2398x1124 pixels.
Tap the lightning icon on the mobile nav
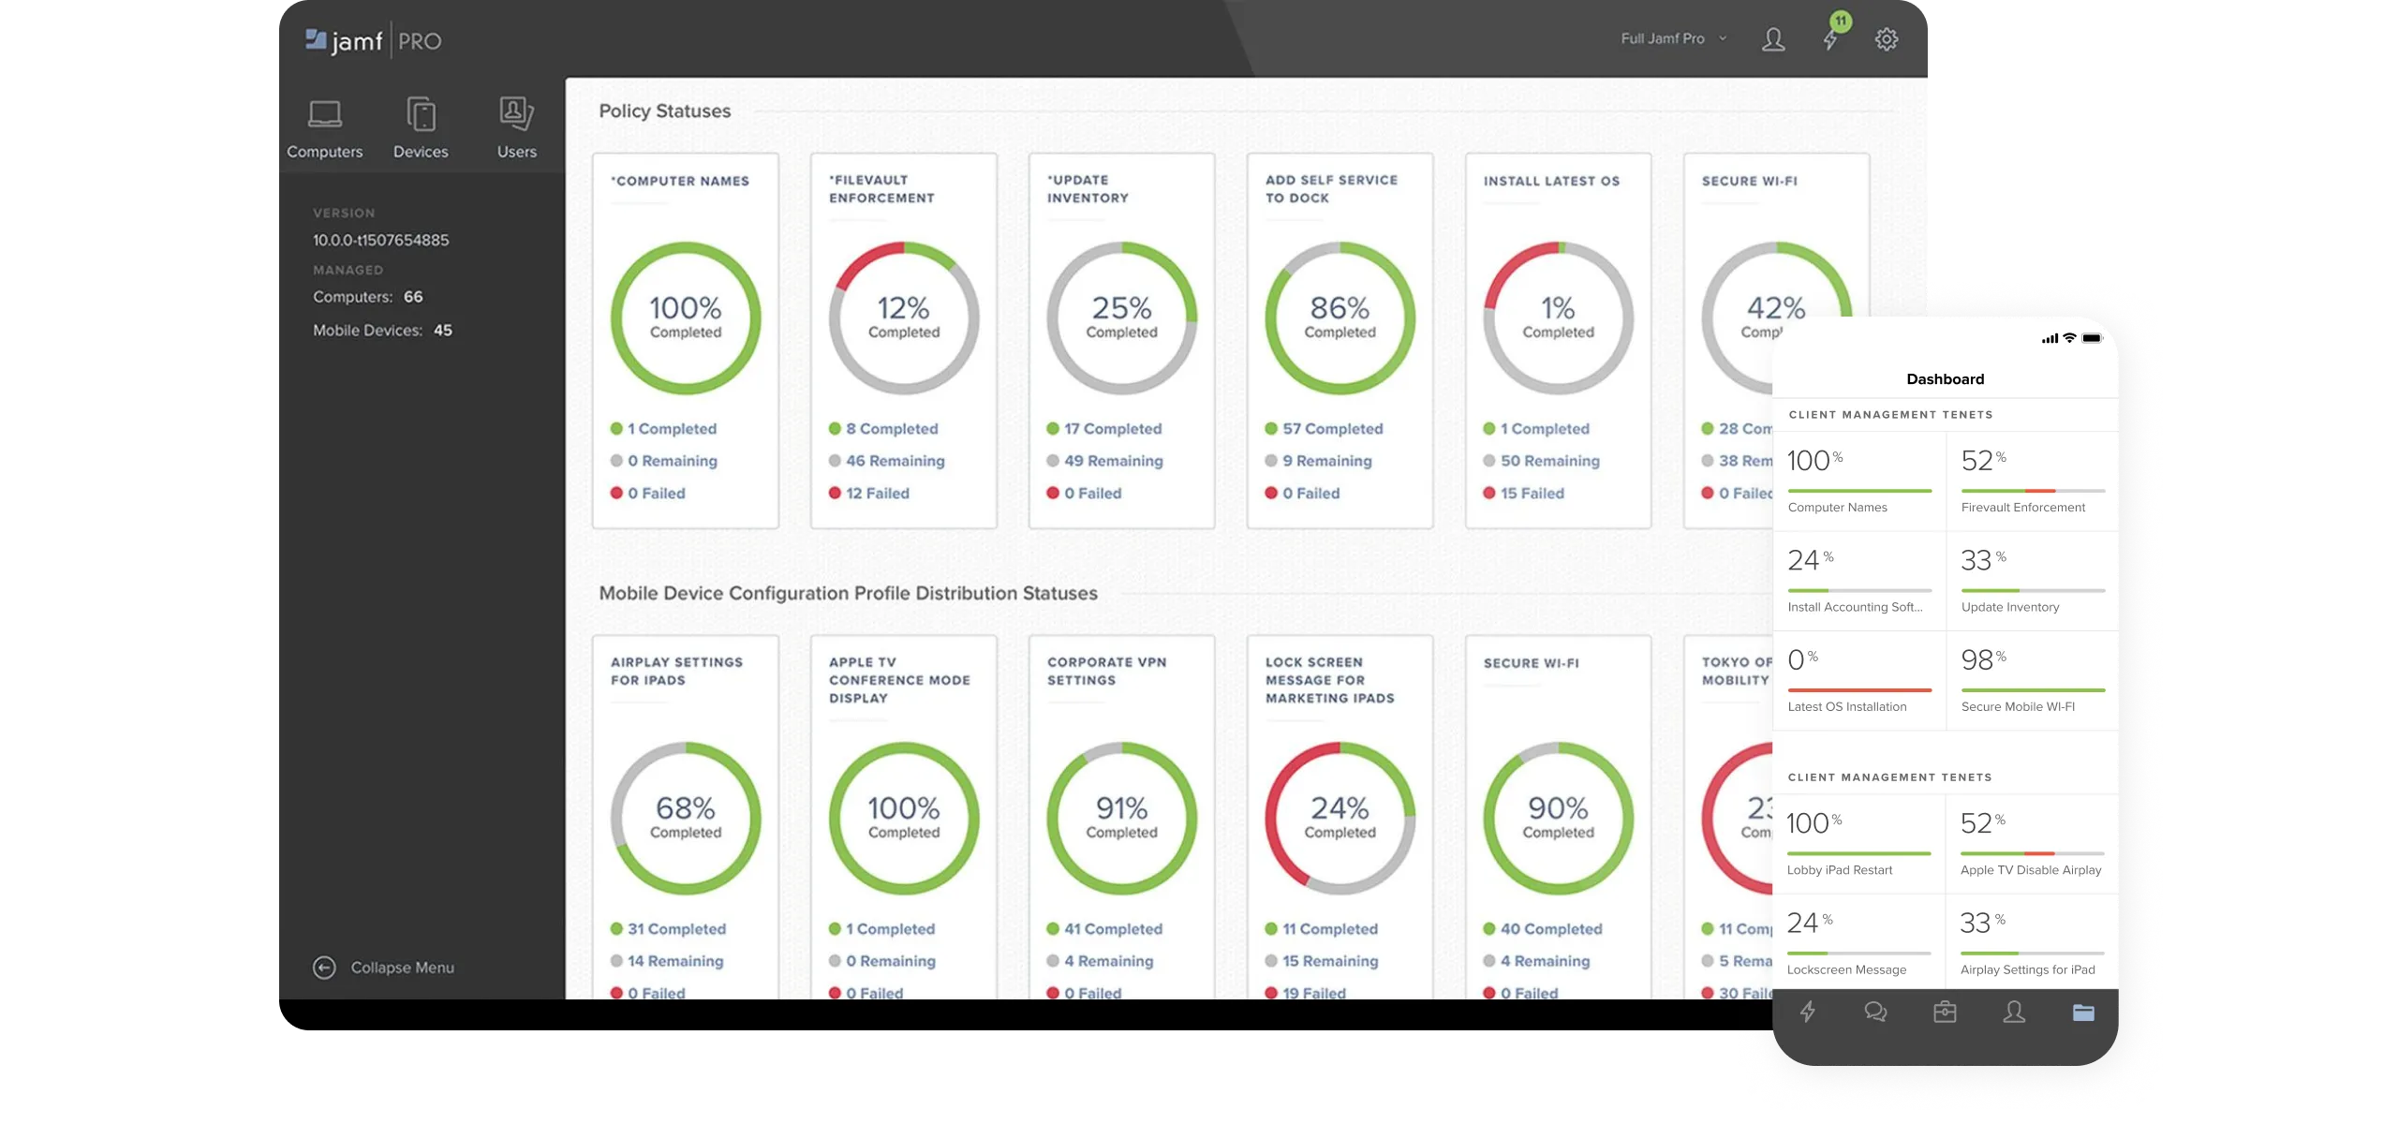(x=1808, y=1013)
